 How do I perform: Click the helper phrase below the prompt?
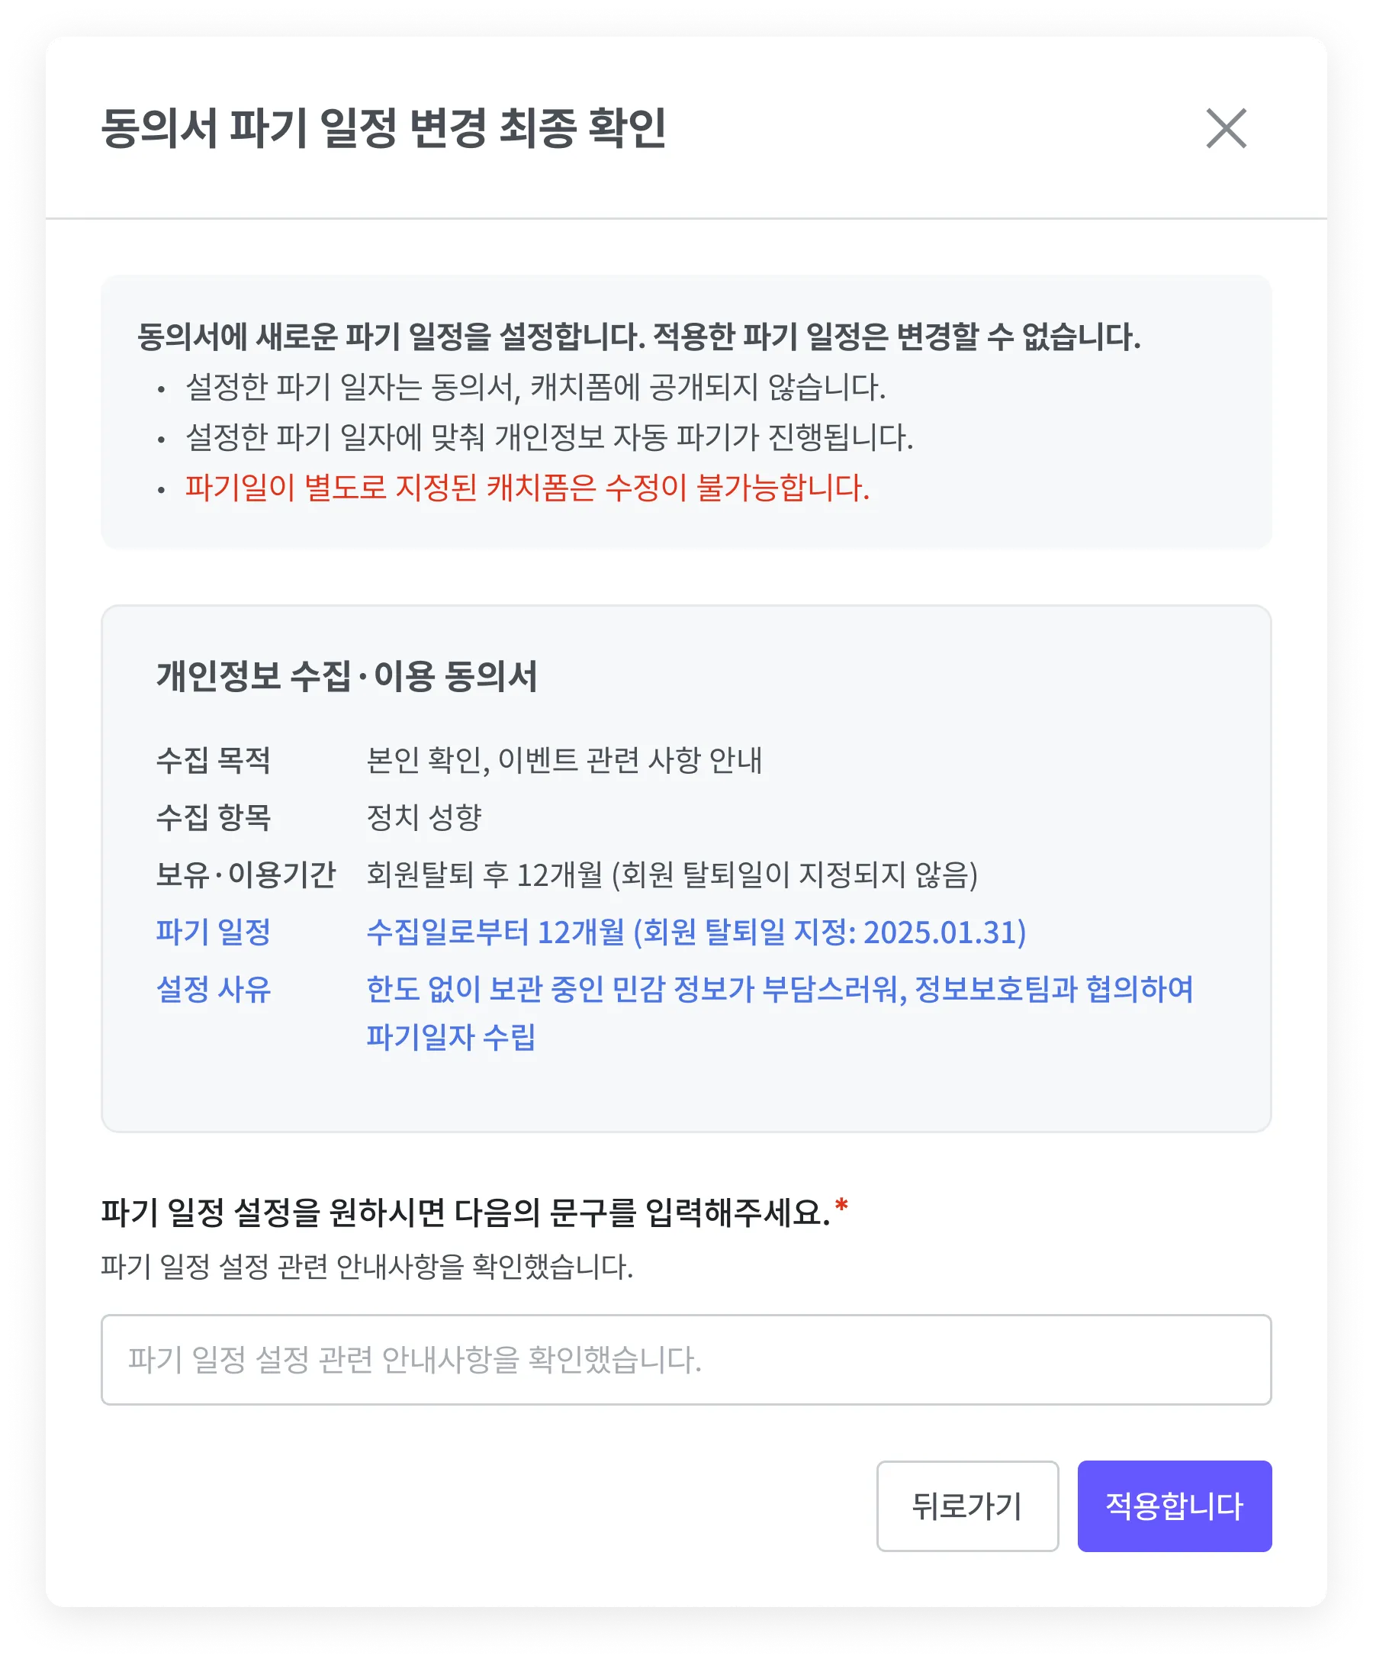click(x=367, y=1267)
